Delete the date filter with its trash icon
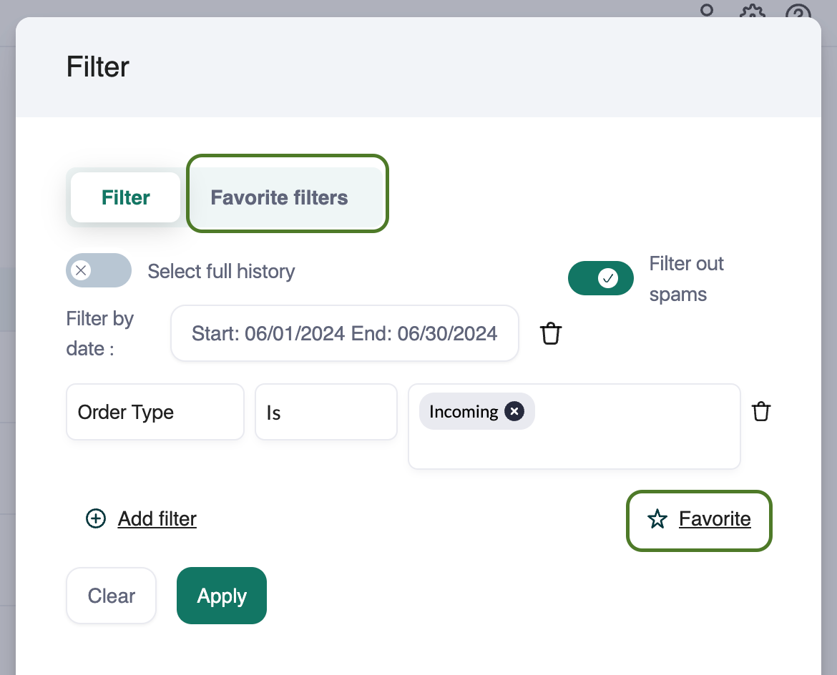837x675 pixels. click(550, 334)
